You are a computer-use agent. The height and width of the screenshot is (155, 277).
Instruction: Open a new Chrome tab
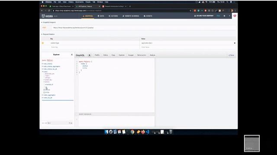click(x=130, y=6)
